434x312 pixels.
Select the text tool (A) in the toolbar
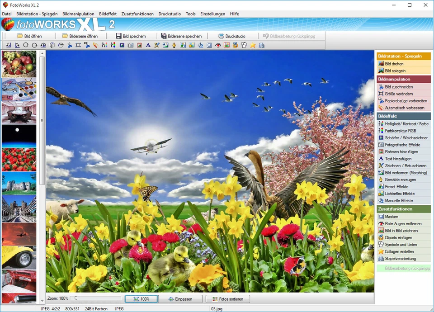pyautogui.click(x=148, y=45)
